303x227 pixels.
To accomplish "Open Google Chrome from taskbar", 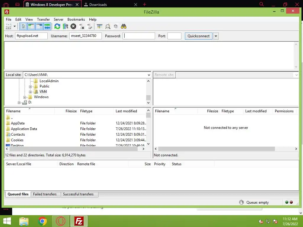I will (43, 221).
